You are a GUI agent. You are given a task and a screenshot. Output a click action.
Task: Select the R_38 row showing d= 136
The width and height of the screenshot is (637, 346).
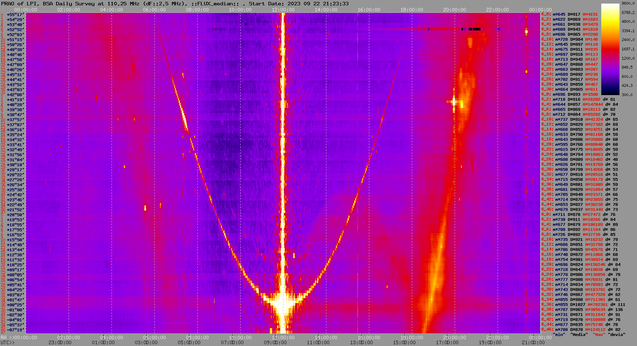tap(582, 310)
